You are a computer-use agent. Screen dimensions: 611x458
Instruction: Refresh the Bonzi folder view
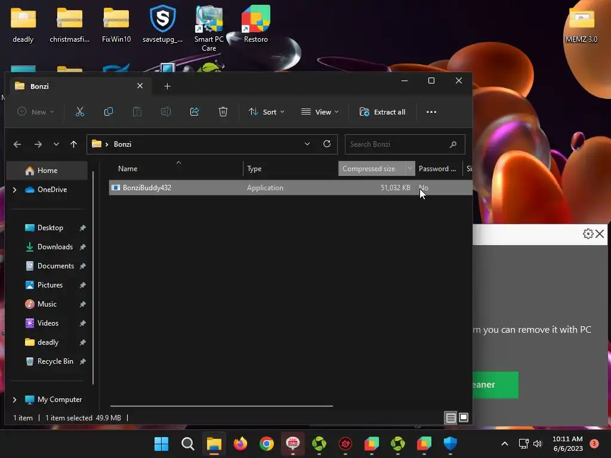pos(327,144)
